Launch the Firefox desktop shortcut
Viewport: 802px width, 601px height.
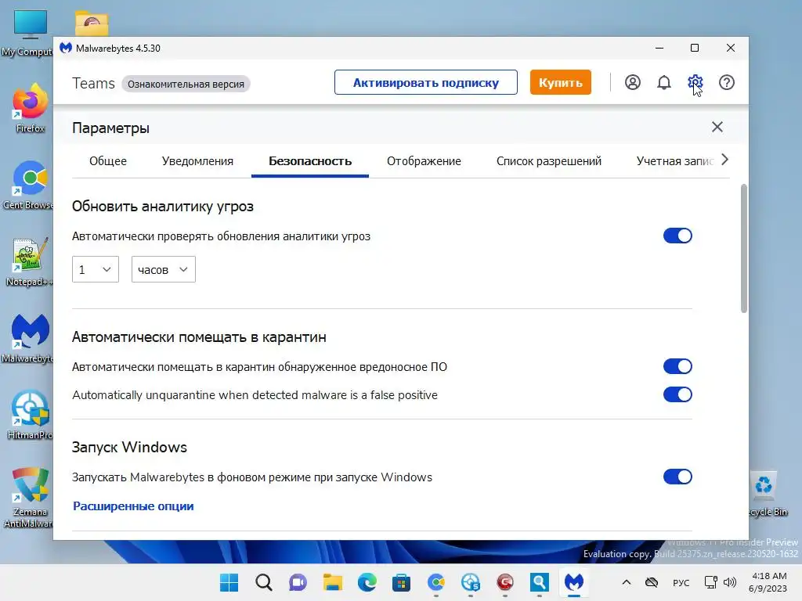point(30,108)
